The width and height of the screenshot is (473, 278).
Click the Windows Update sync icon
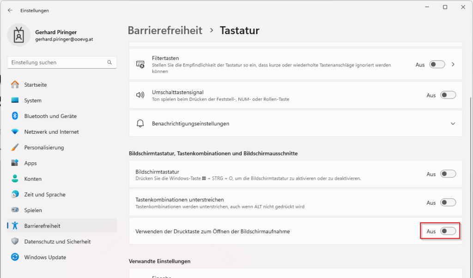pos(15,257)
